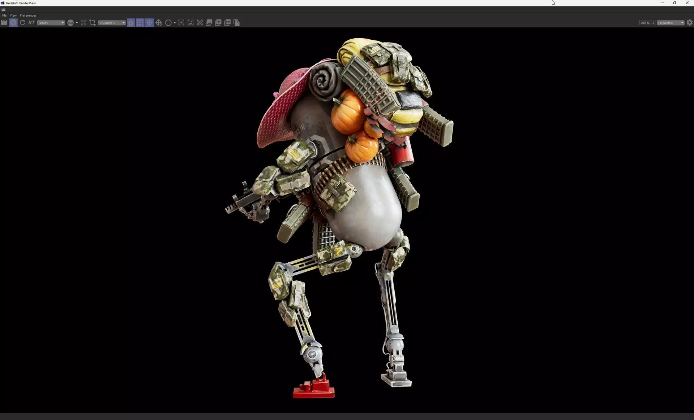The width and height of the screenshot is (694, 420).
Task: Select the crop region render tool
Action: [93, 23]
